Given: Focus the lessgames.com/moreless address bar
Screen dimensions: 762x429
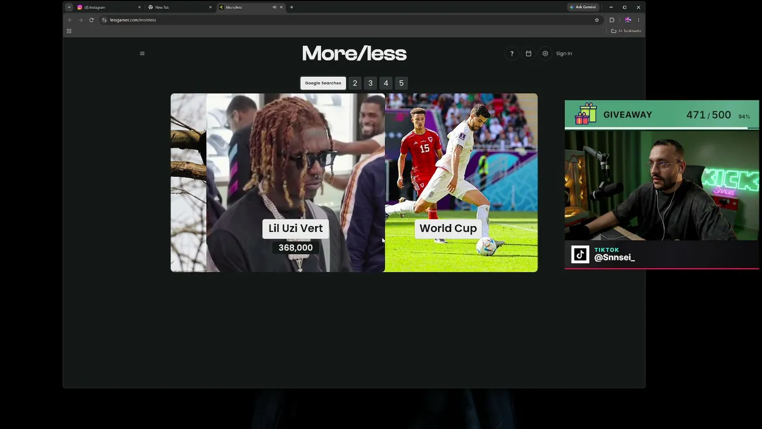Looking at the screenshot, I should [x=351, y=20].
